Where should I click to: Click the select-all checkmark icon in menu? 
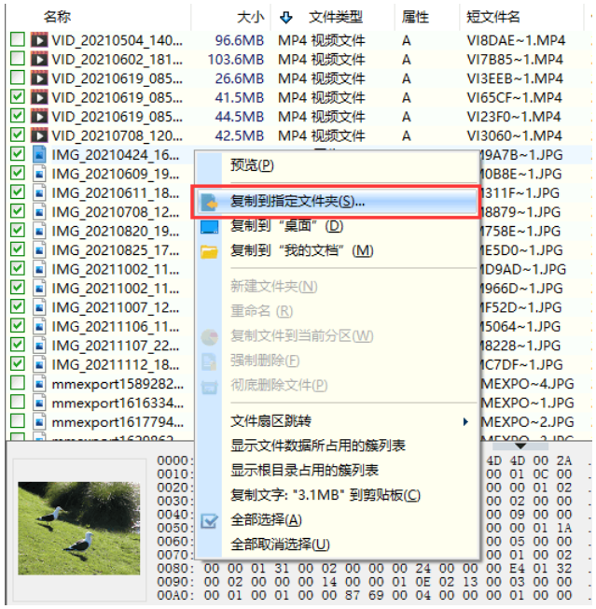pyautogui.click(x=210, y=520)
